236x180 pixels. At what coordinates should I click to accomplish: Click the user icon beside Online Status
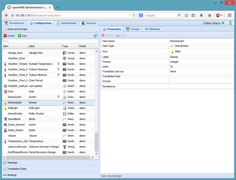coord(230,23)
